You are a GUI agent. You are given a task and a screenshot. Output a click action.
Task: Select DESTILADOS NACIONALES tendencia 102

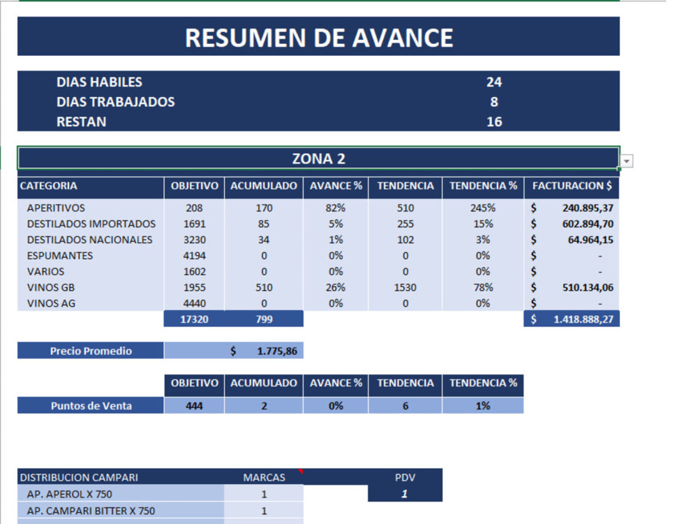click(405, 240)
